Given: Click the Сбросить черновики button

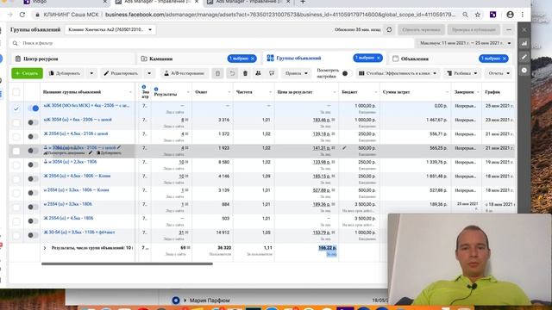Looking at the screenshot, I should [421, 30].
